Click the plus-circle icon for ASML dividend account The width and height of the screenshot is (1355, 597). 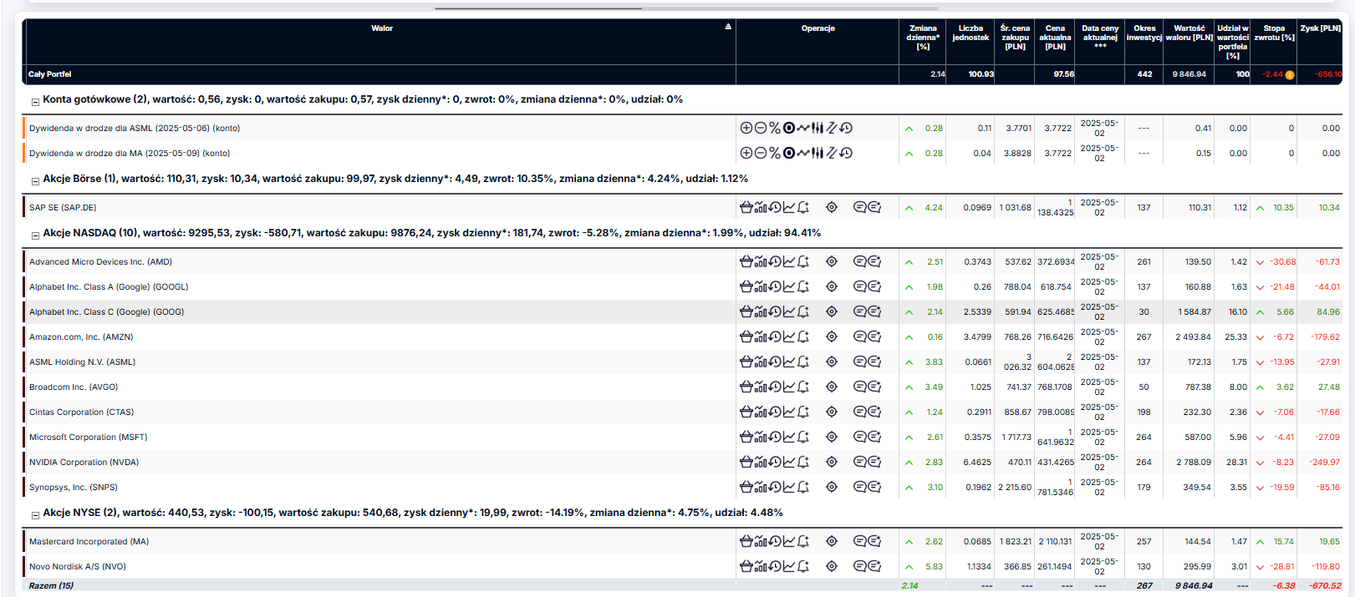click(x=746, y=128)
